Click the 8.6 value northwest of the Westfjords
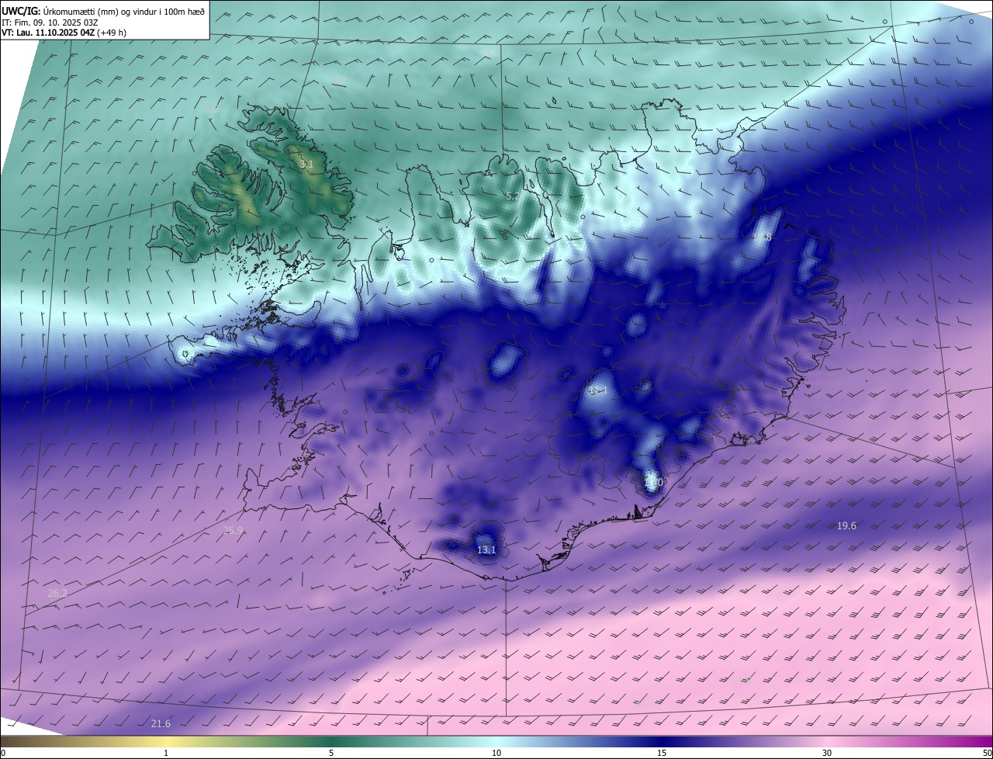The image size is (993, 759). pos(212,109)
